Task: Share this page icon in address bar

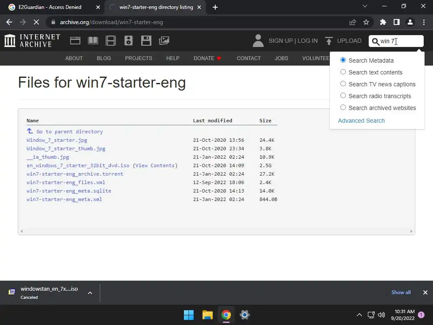Action: coord(353,22)
